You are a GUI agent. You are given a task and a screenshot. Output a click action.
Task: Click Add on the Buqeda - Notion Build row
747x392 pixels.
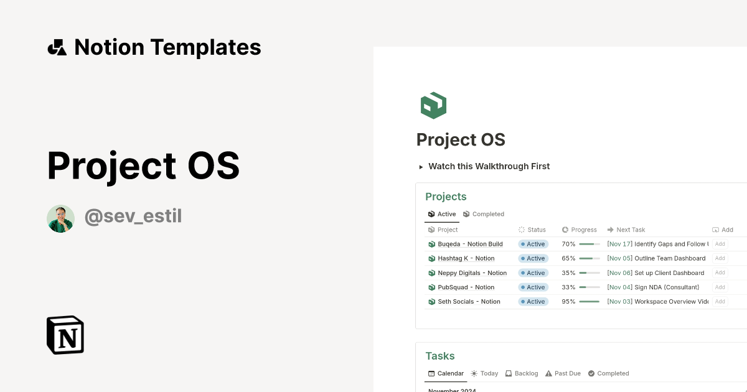click(x=720, y=244)
